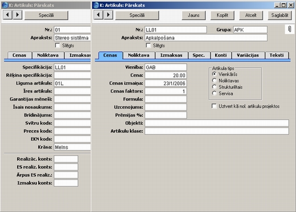
Task: Switch to the Teksti tab
Action: coord(277,55)
